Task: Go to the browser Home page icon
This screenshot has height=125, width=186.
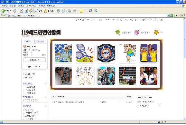Action: (31, 11)
